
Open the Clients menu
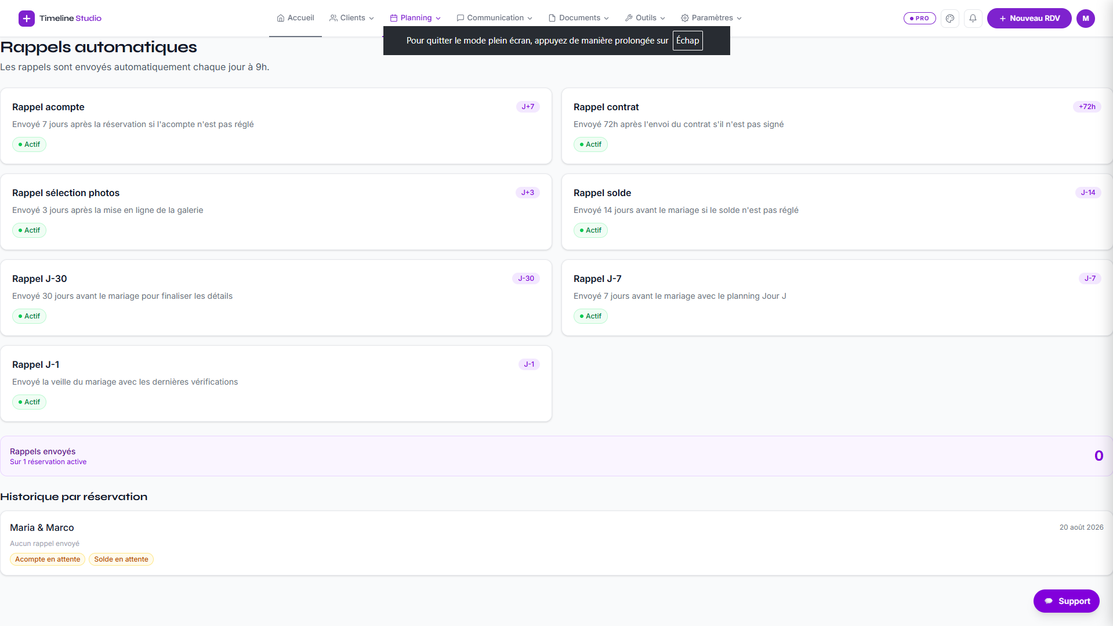pos(352,18)
